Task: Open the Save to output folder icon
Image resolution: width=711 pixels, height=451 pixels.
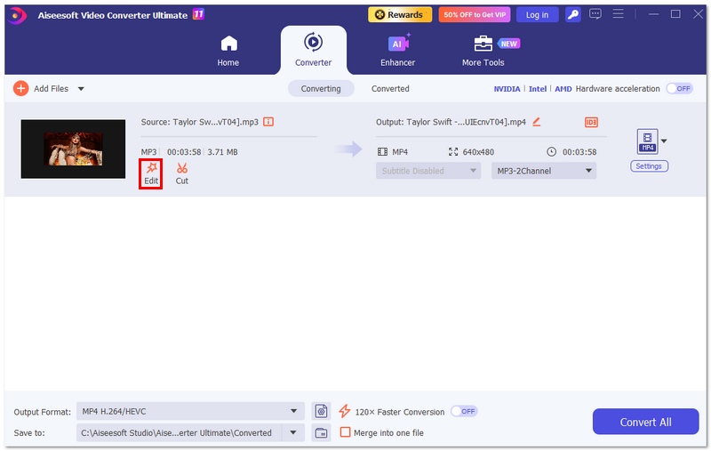Action: tap(321, 433)
